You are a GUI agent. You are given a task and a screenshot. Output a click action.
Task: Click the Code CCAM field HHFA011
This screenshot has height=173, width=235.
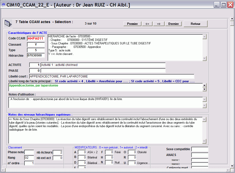coord(36,38)
